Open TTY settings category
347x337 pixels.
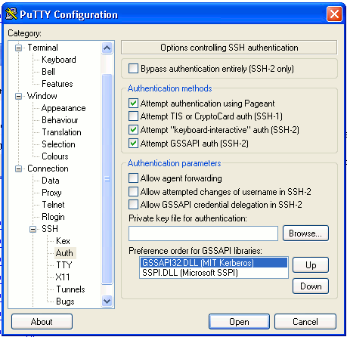pos(64,265)
